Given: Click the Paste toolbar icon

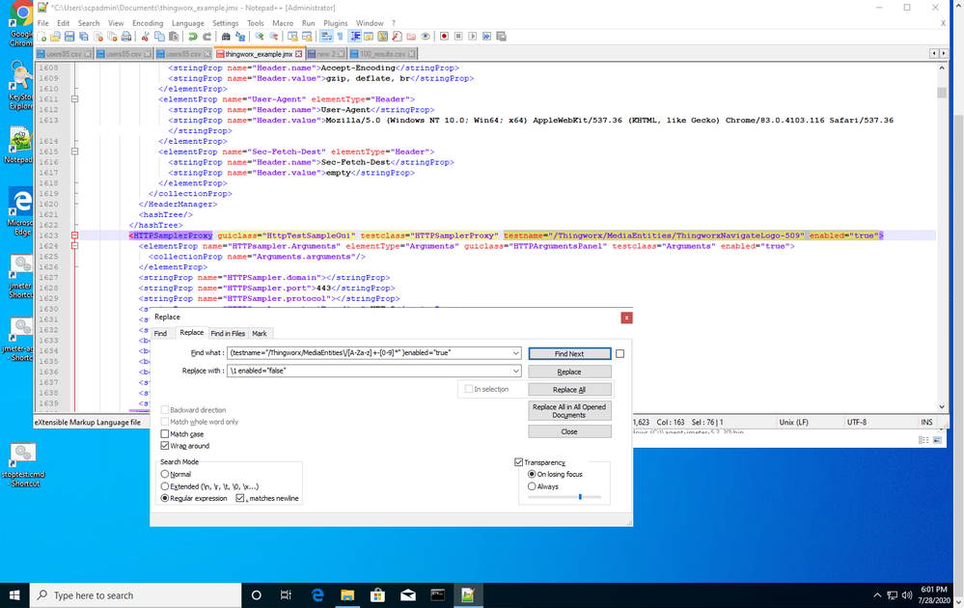Looking at the screenshot, I should pyautogui.click(x=174, y=37).
